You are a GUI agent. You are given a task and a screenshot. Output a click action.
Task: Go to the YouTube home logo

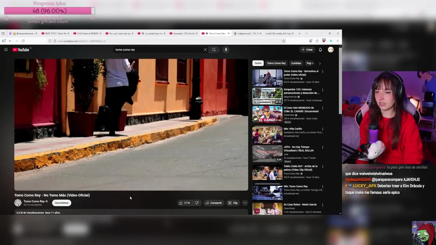(x=21, y=50)
